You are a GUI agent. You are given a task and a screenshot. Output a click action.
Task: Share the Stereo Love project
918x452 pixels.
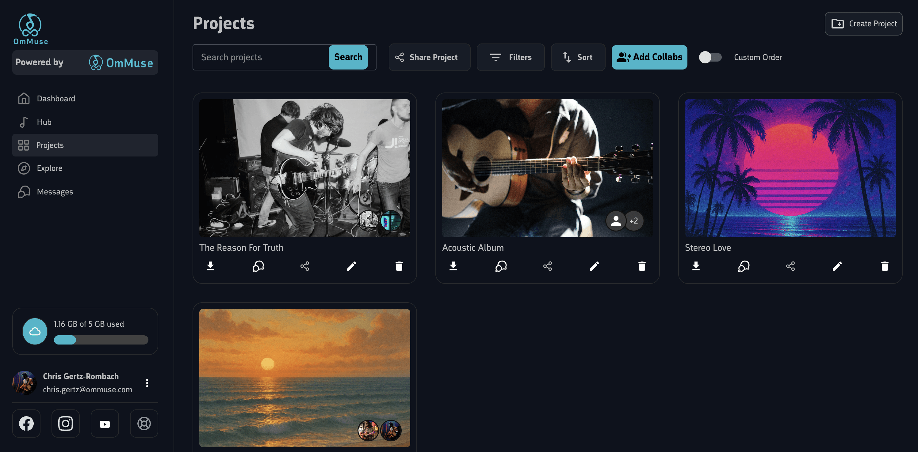(x=790, y=266)
